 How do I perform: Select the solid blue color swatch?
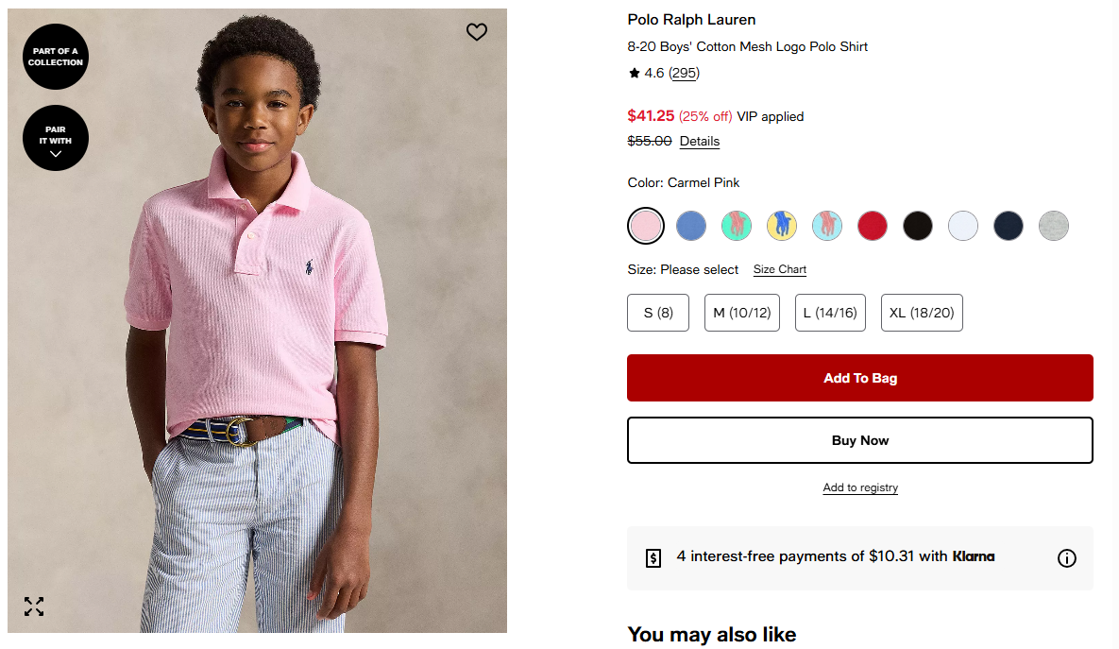(x=691, y=226)
